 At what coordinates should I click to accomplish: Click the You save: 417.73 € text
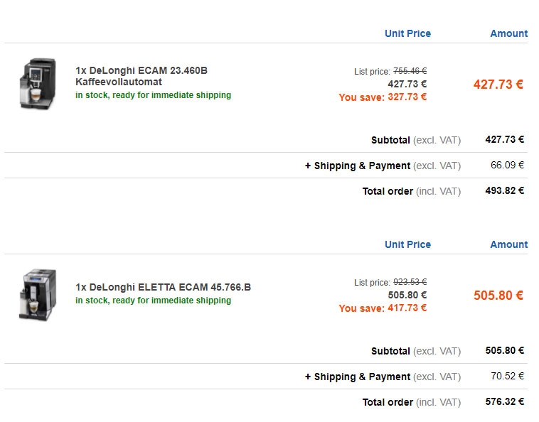383,308
